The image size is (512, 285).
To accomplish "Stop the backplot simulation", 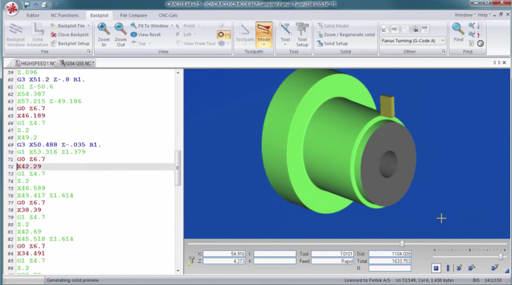I will coord(436,268).
